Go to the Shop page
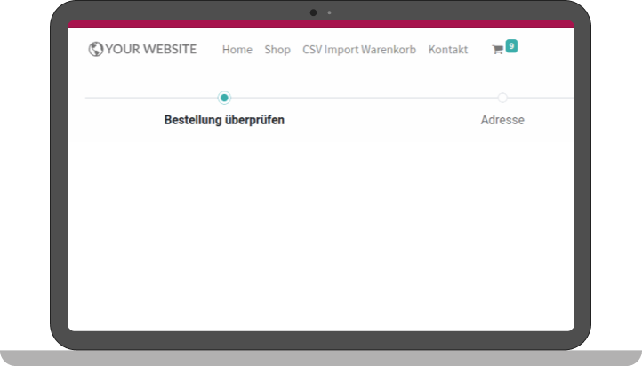This screenshot has width=642, height=366. pyautogui.click(x=277, y=50)
